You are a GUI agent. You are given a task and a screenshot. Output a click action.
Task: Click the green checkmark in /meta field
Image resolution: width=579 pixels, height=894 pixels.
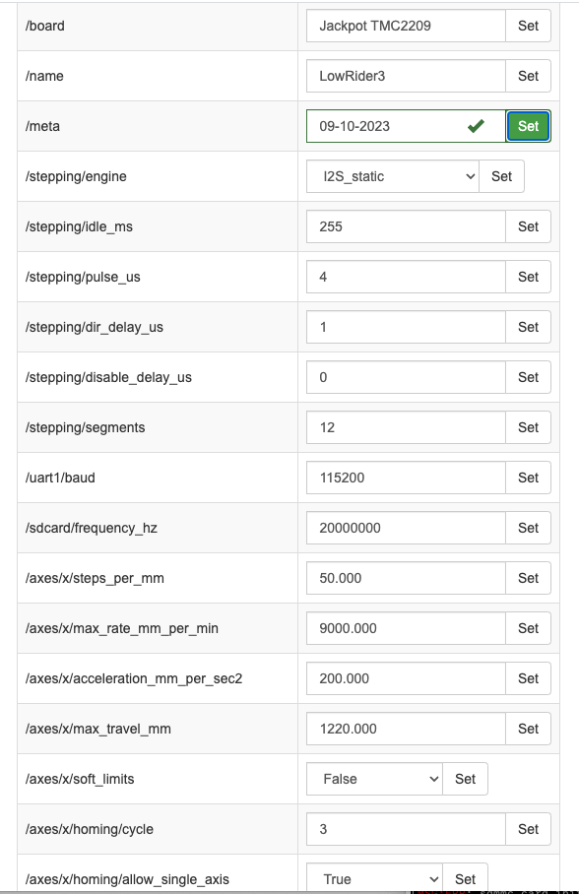476,125
